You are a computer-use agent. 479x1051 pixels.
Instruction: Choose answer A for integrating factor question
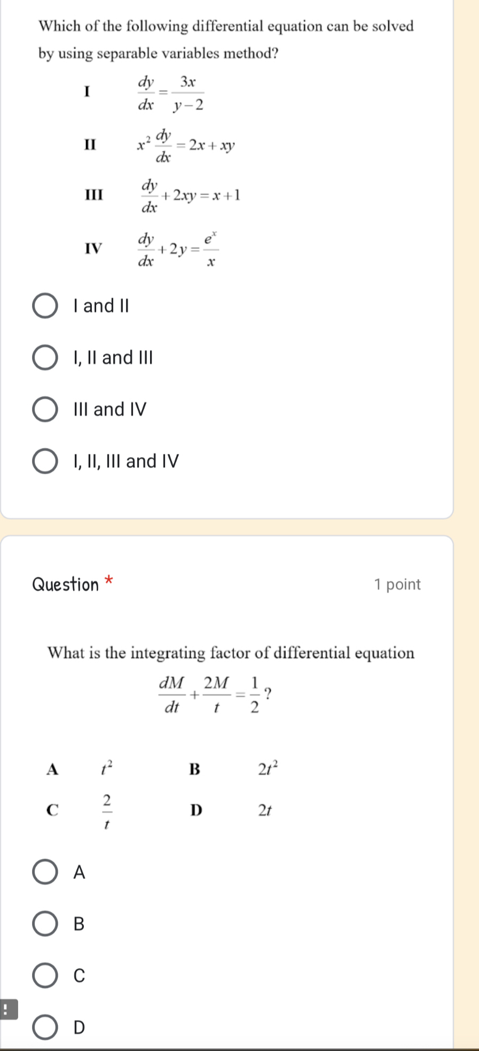pos(45,872)
